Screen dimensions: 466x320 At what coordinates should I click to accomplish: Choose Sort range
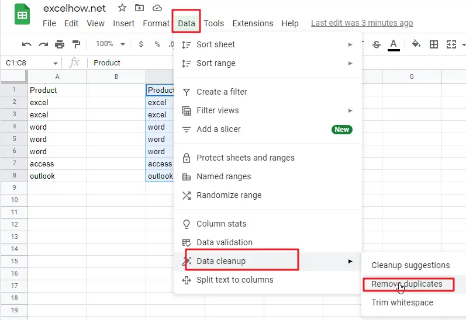pyautogui.click(x=268, y=63)
